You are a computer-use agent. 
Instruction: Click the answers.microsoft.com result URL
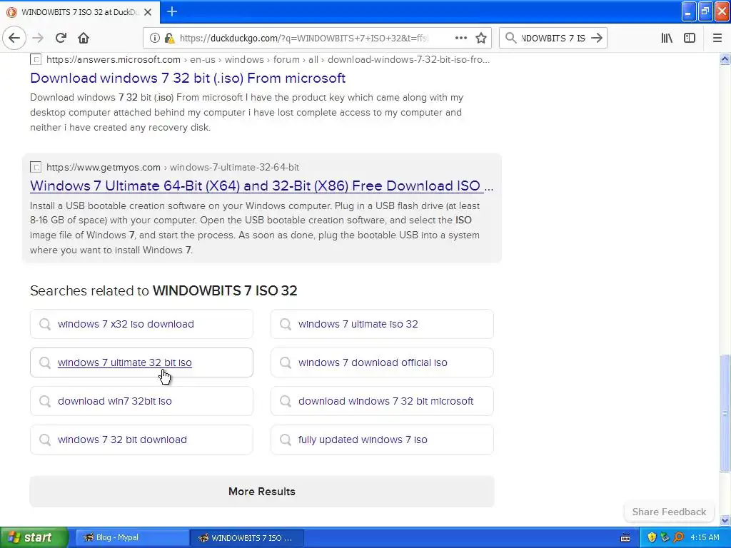coord(268,59)
